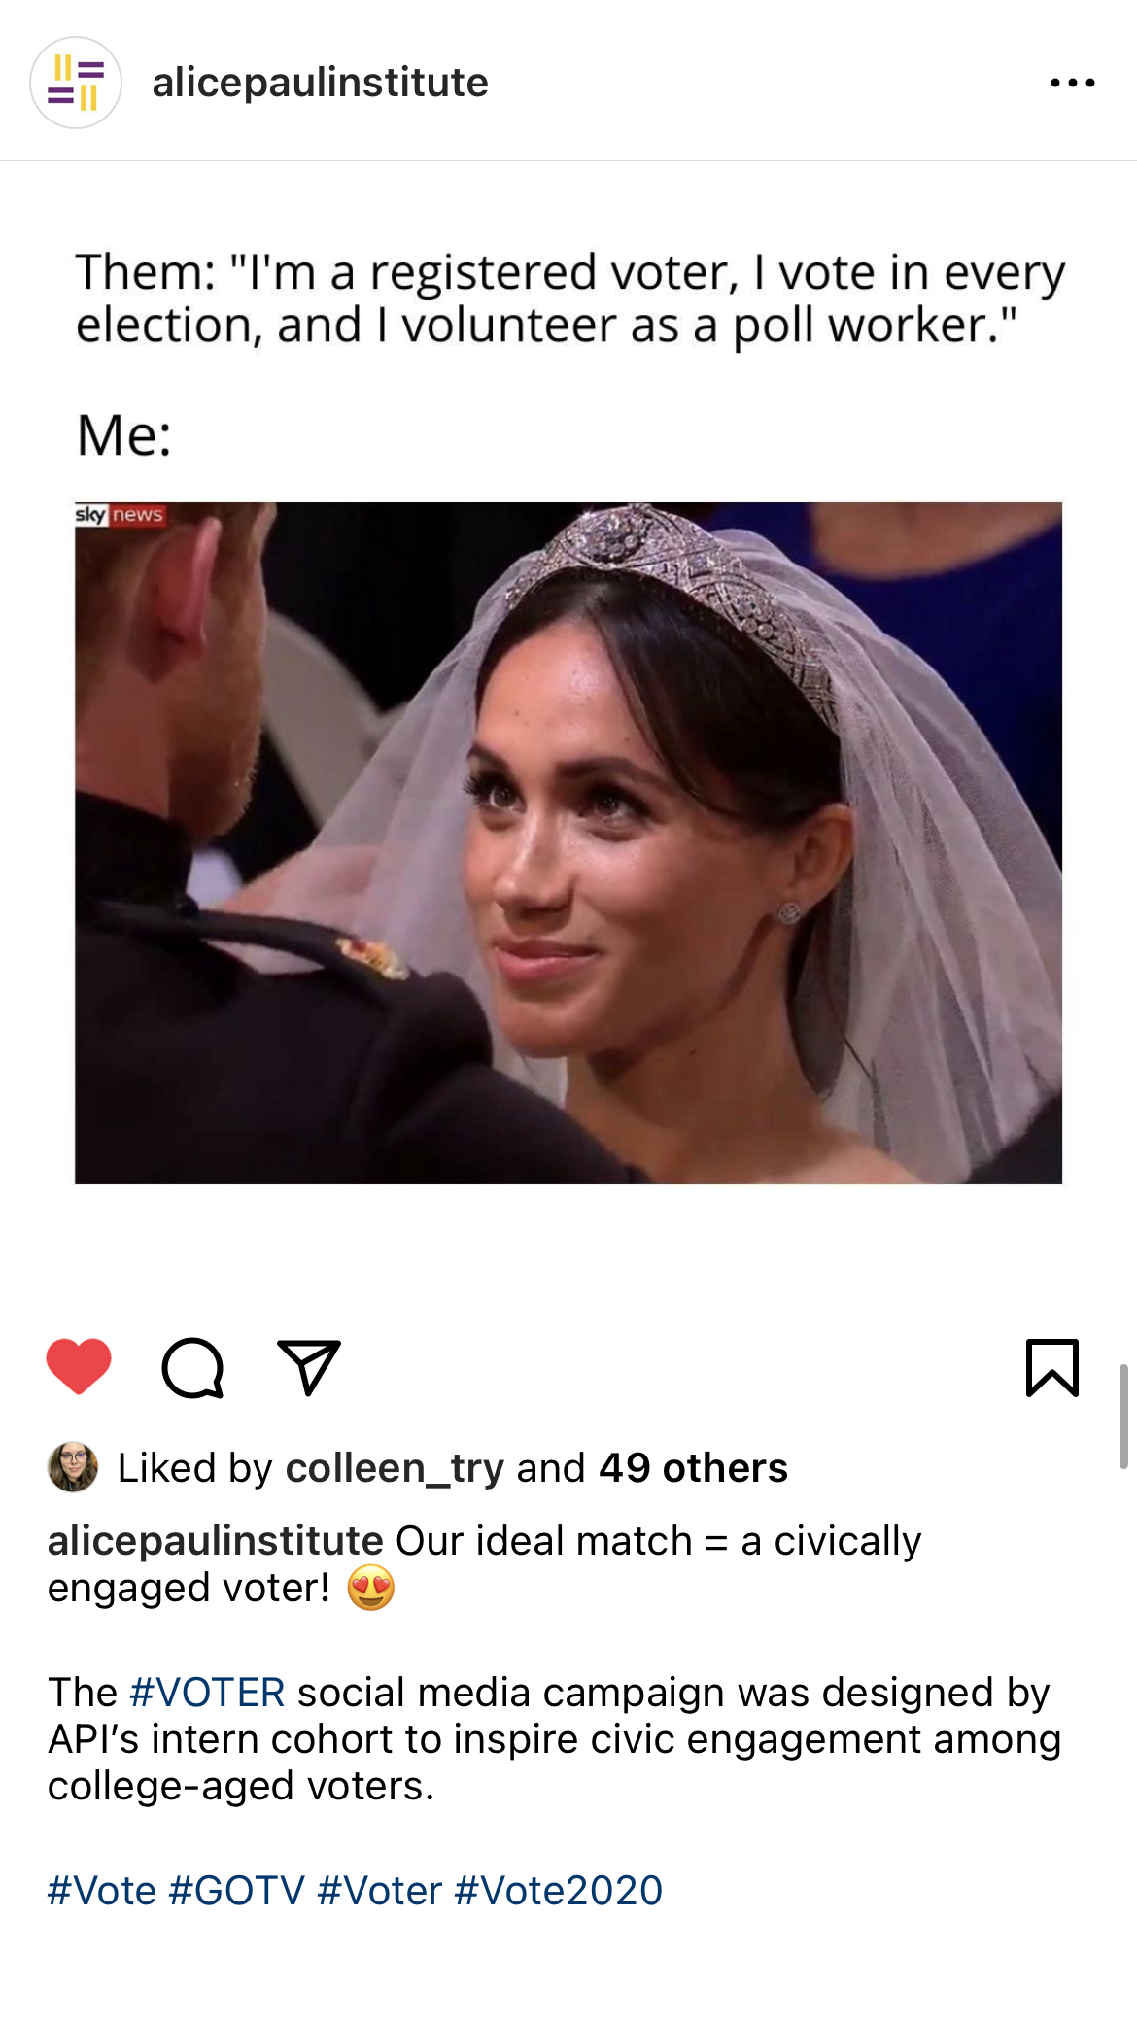Open alicepaulinstitute name in the caption
The height and width of the screenshot is (2021, 1137).
click(216, 1541)
